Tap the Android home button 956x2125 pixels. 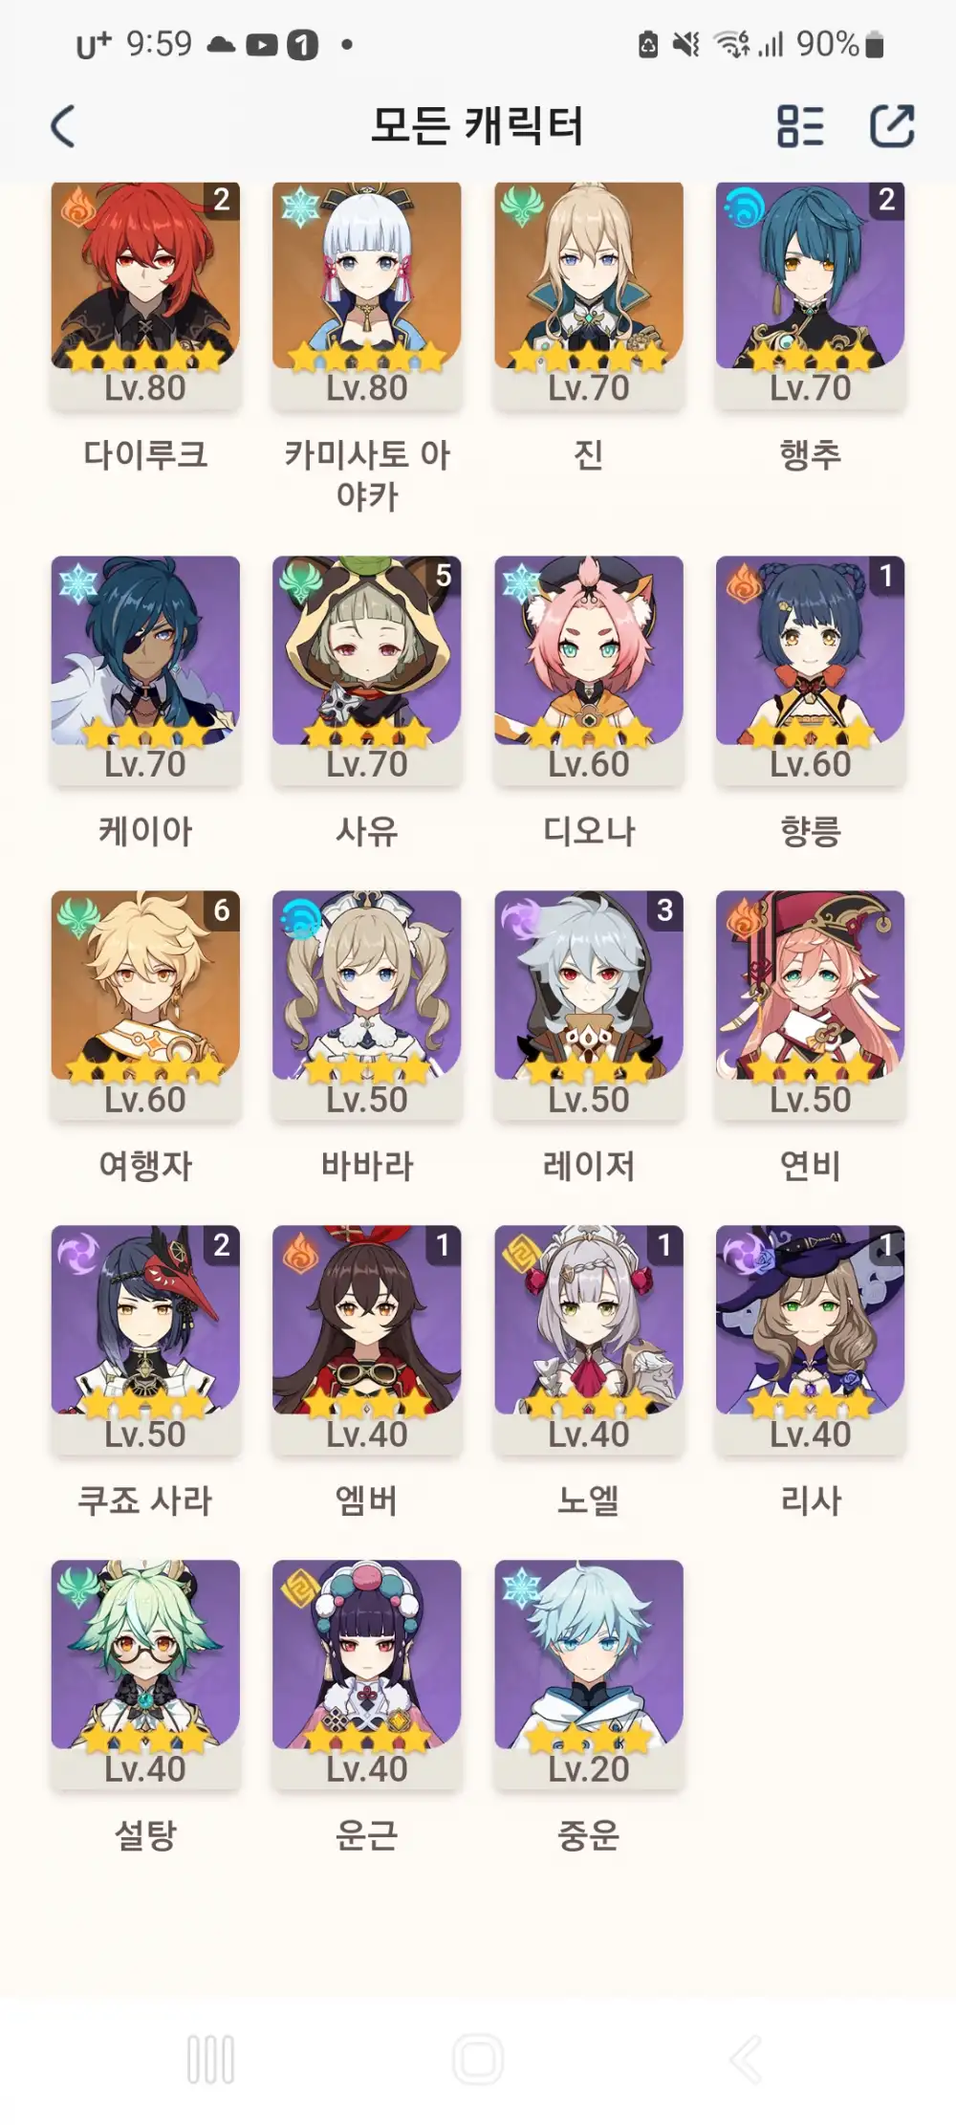tap(478, 2059)
